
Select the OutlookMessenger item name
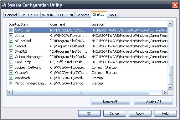pos(29,57)
